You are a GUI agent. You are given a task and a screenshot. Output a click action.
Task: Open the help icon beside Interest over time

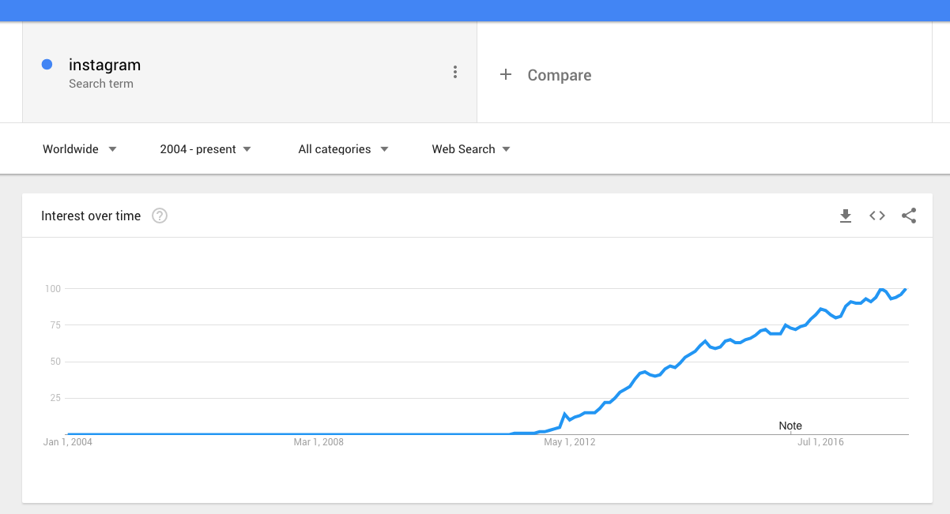160,216
